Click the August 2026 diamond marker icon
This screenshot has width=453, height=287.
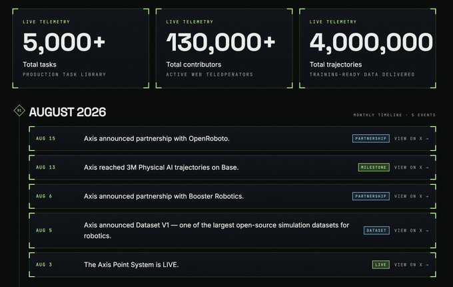click(19, 111)
